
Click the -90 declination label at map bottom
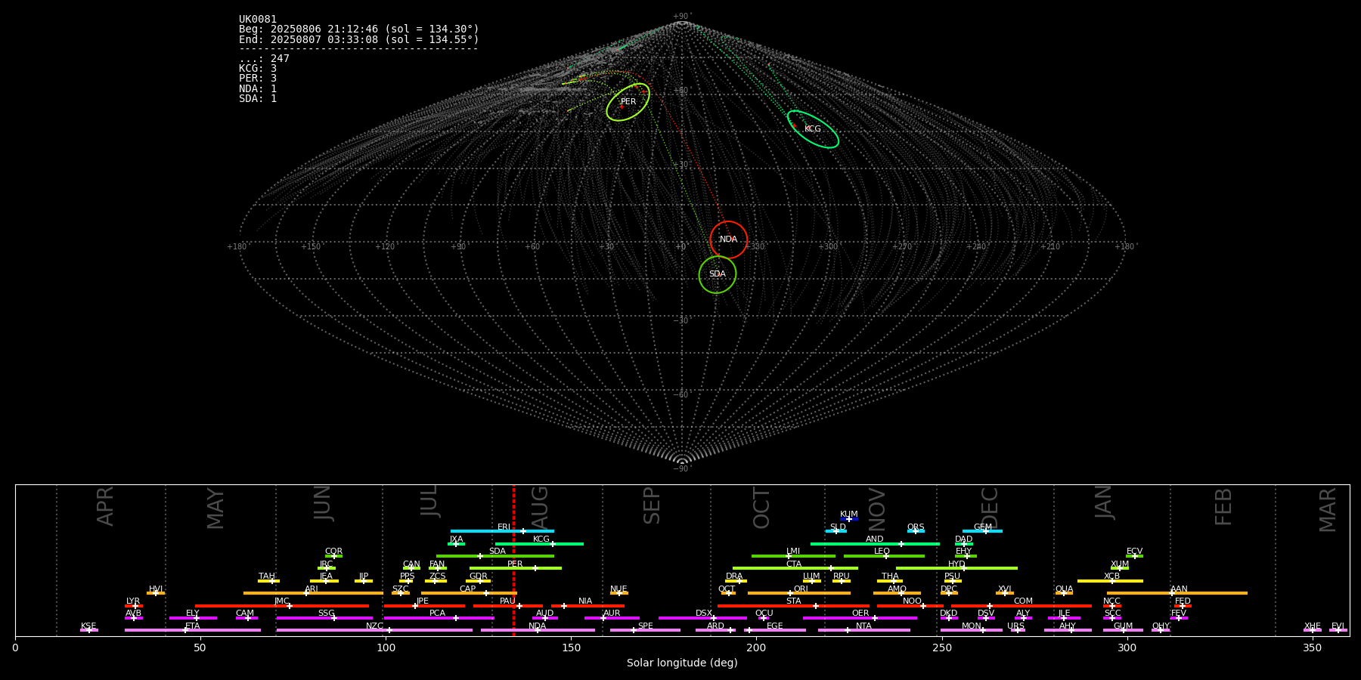(681, 469)
